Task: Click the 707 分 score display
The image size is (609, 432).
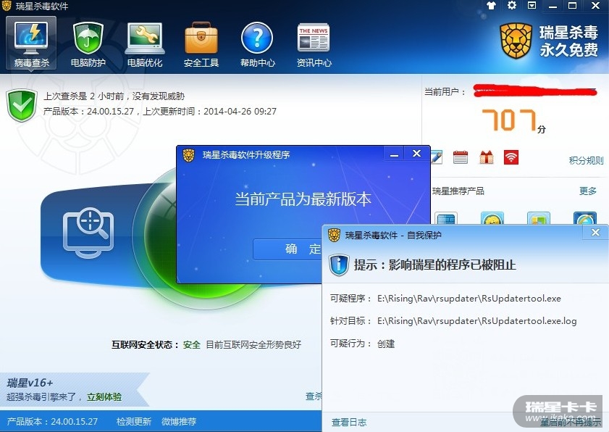Action: 513,120
